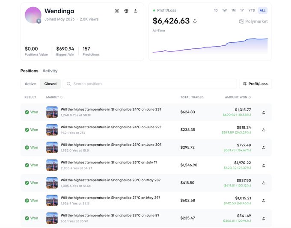The height and width of the screenshot is (228, 291).
Task: Share the June 22 Shanghai 24°C position
Action: pyautogui.click(x=264, y=130)
